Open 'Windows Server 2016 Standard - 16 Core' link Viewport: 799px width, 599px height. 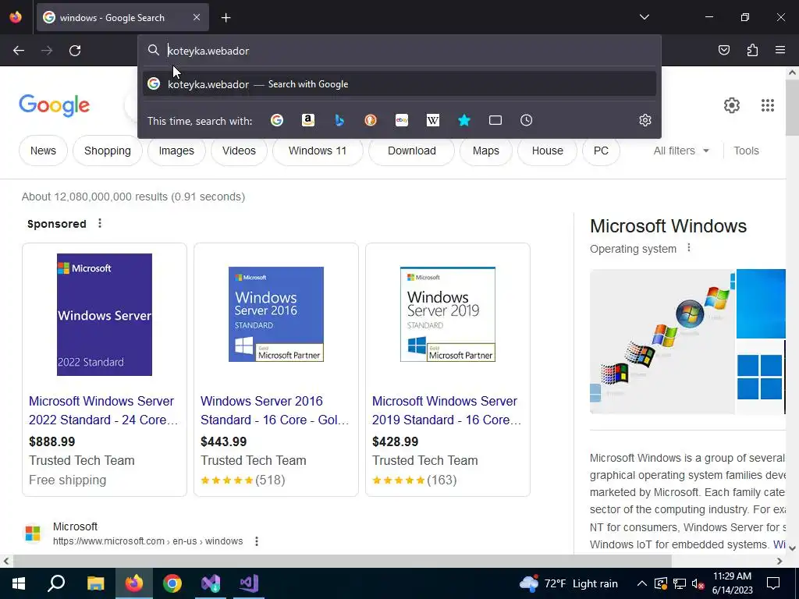pos(275,410)
